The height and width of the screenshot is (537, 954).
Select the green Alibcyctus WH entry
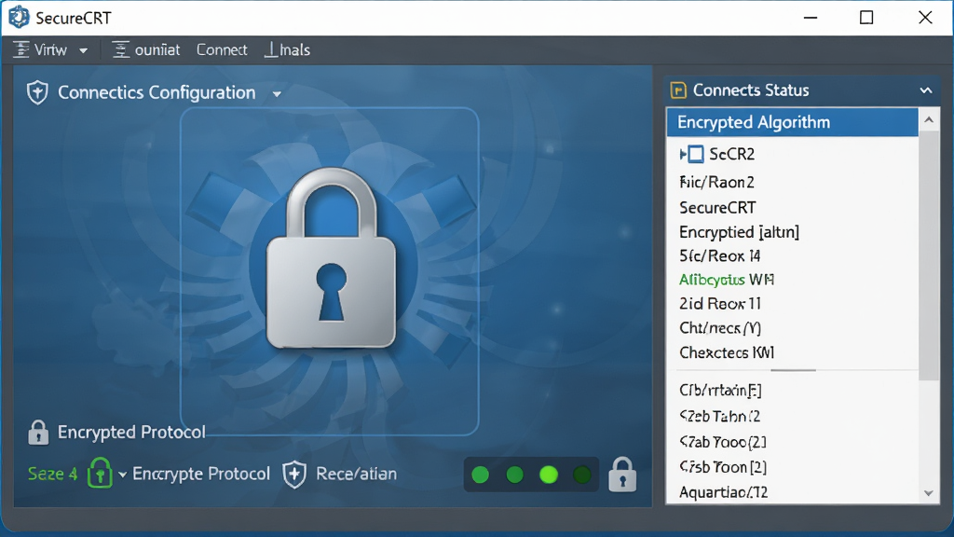(x=727, y=280)
